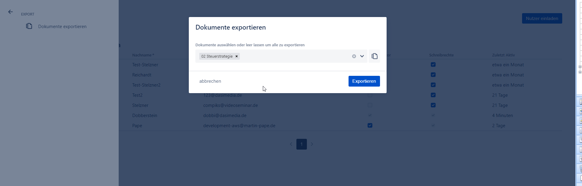Toggle Schreibrechte checkbox for Reichardt

[x=433, y=75]
